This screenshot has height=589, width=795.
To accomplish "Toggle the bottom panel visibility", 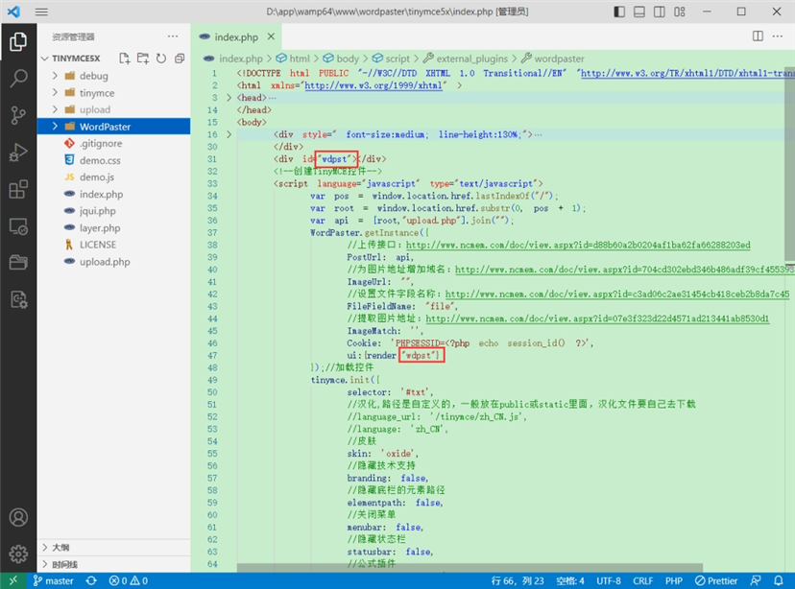I will (639, 12).
